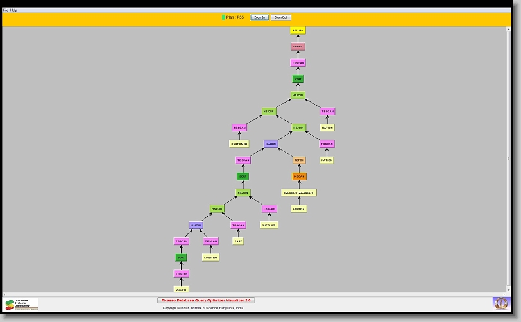Click the Database Systems Laboratory logo
This screenshot has height=322, width=521.
coord(22,304)
